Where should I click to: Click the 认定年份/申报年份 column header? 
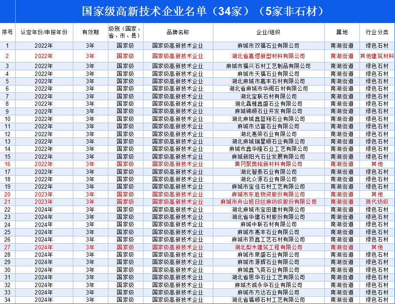[44, 32]
